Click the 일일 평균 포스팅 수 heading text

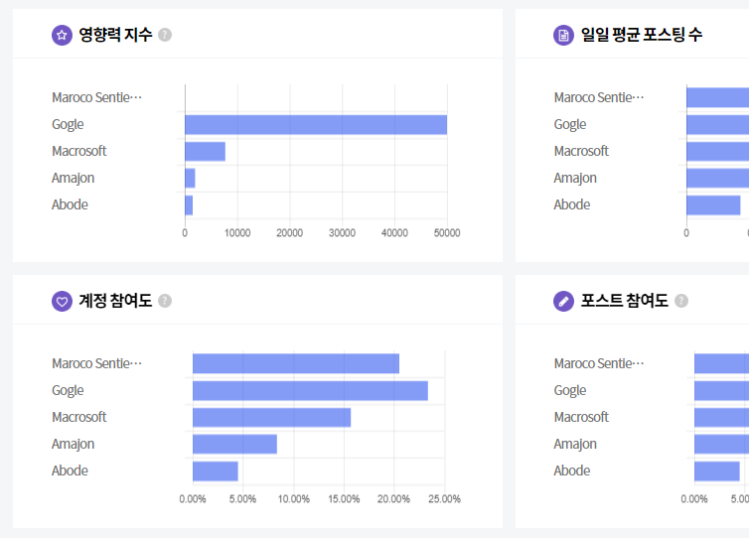642,35
